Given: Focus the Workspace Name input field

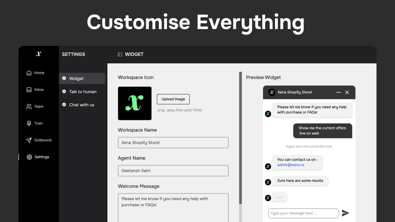Looking at the screenshot, I should (173, 143).
